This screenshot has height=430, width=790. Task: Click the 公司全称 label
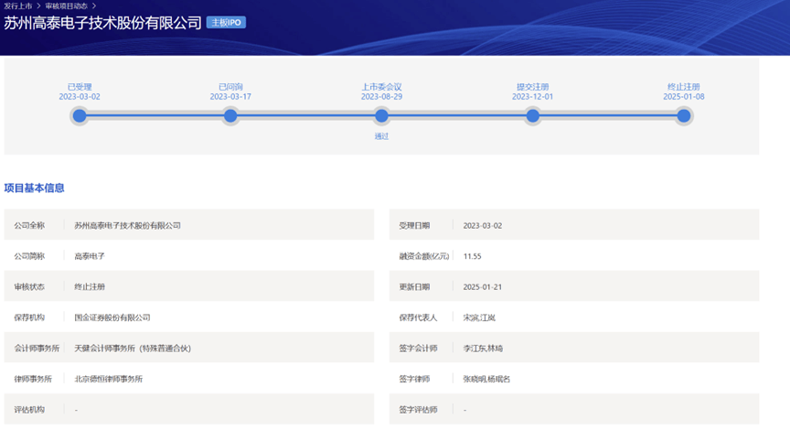click(29, 225)
